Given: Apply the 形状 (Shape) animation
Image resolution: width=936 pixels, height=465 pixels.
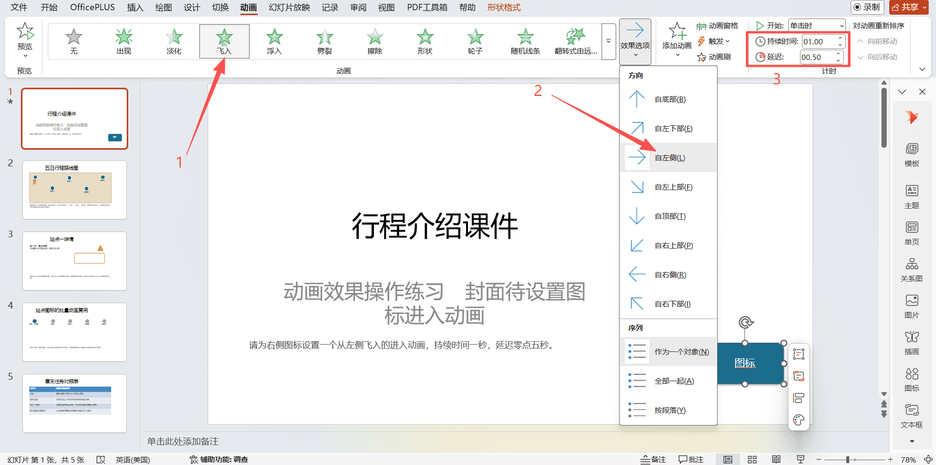Looking at the screenshot, I should (425, 41).
